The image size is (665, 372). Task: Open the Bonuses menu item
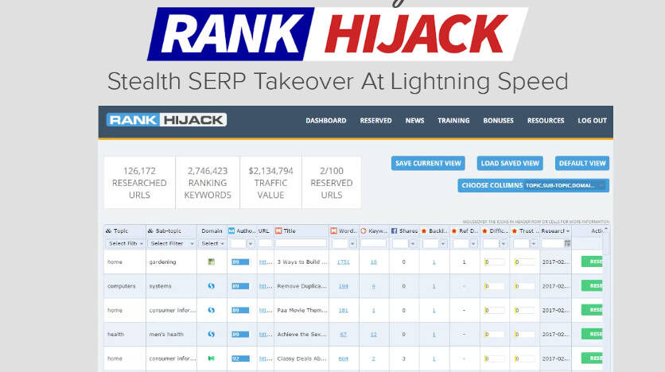(x=498, y=121)
